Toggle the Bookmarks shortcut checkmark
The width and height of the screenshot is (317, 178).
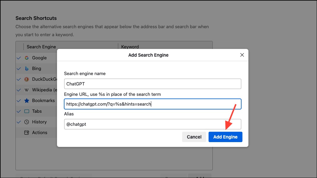pos(19,101)
